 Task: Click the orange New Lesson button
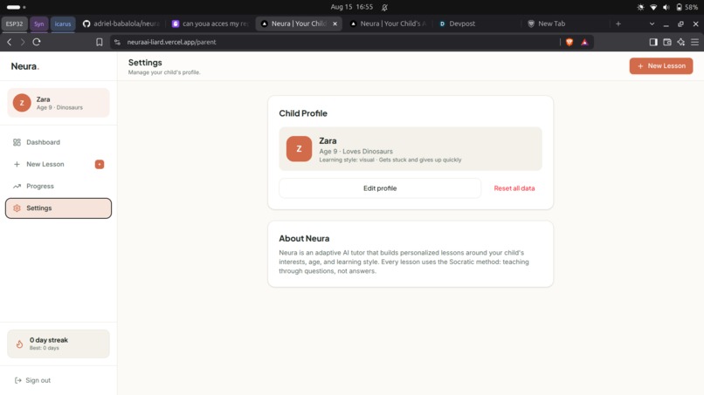(661, 66)
